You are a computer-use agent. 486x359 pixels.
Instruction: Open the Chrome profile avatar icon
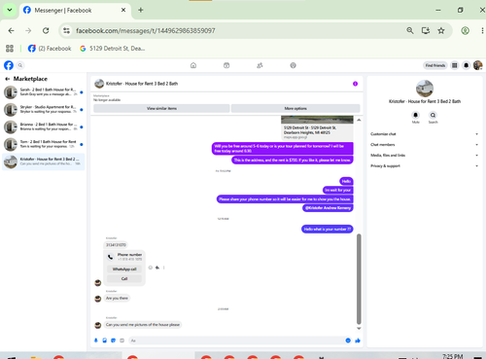[466, 30]
